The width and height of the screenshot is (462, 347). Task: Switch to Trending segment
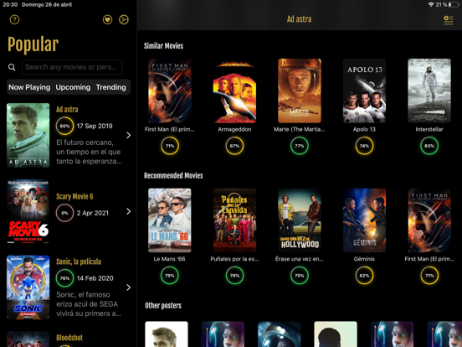pyautogui.click(x=110, y=87)
